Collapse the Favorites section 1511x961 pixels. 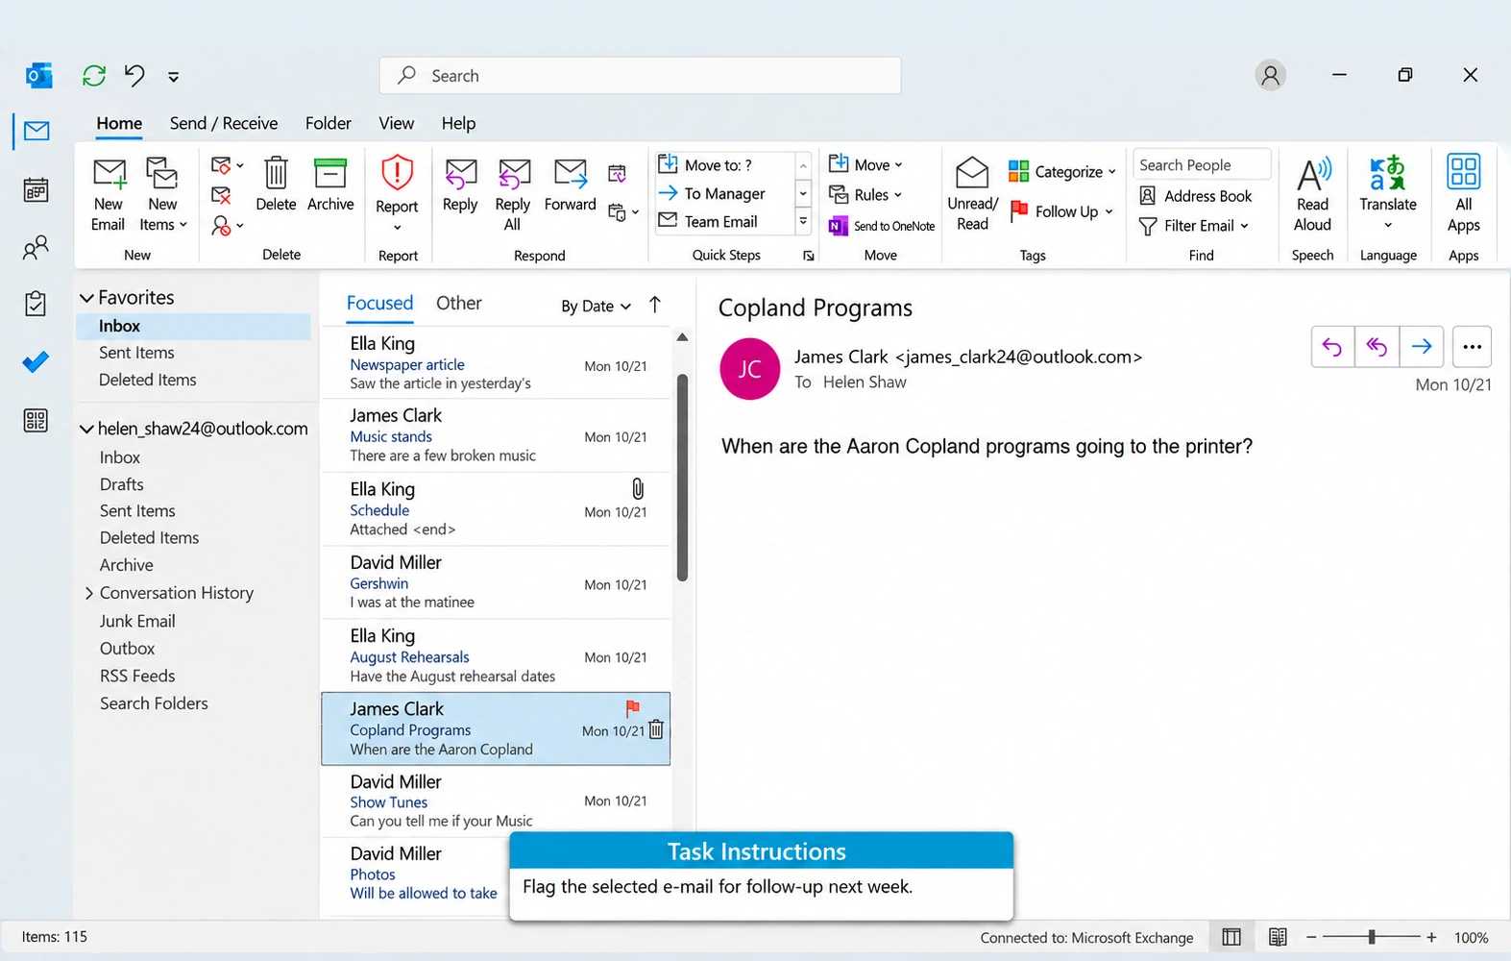[86, 298]
